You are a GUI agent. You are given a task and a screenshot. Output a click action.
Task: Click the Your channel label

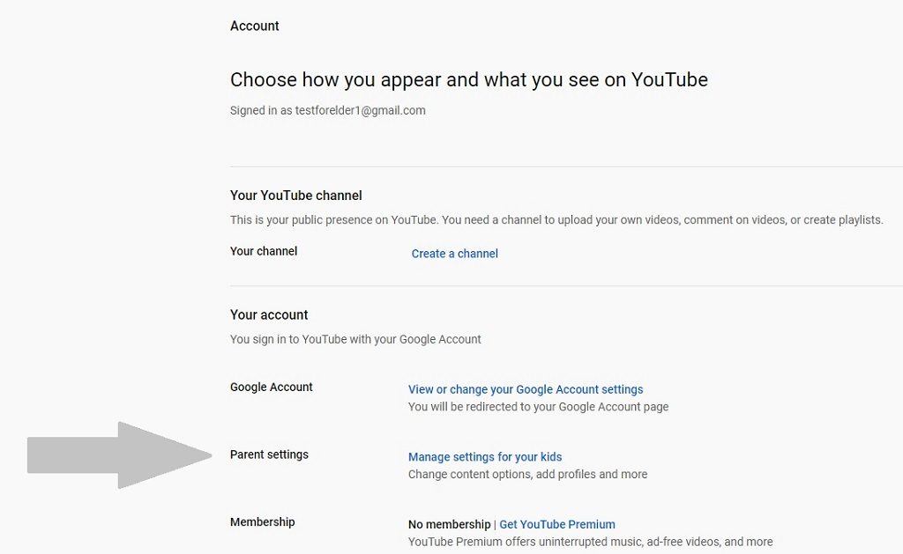[264, 251]
